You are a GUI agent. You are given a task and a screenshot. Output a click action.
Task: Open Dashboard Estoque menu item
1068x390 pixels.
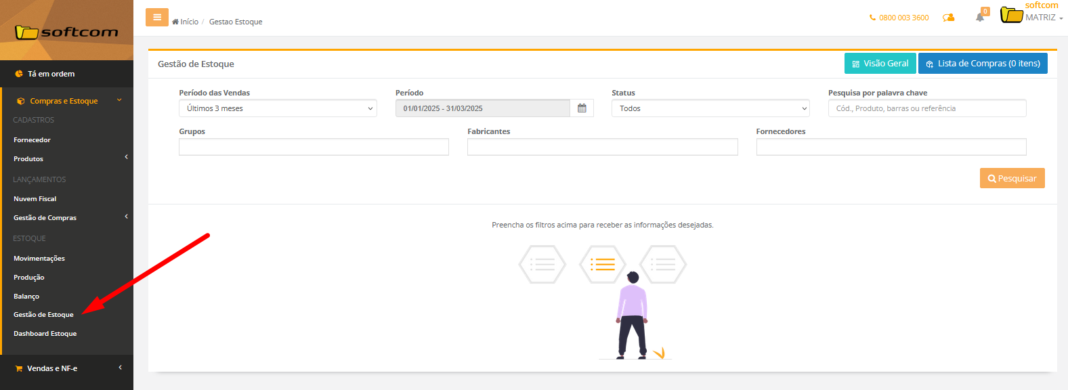point(45,334)
